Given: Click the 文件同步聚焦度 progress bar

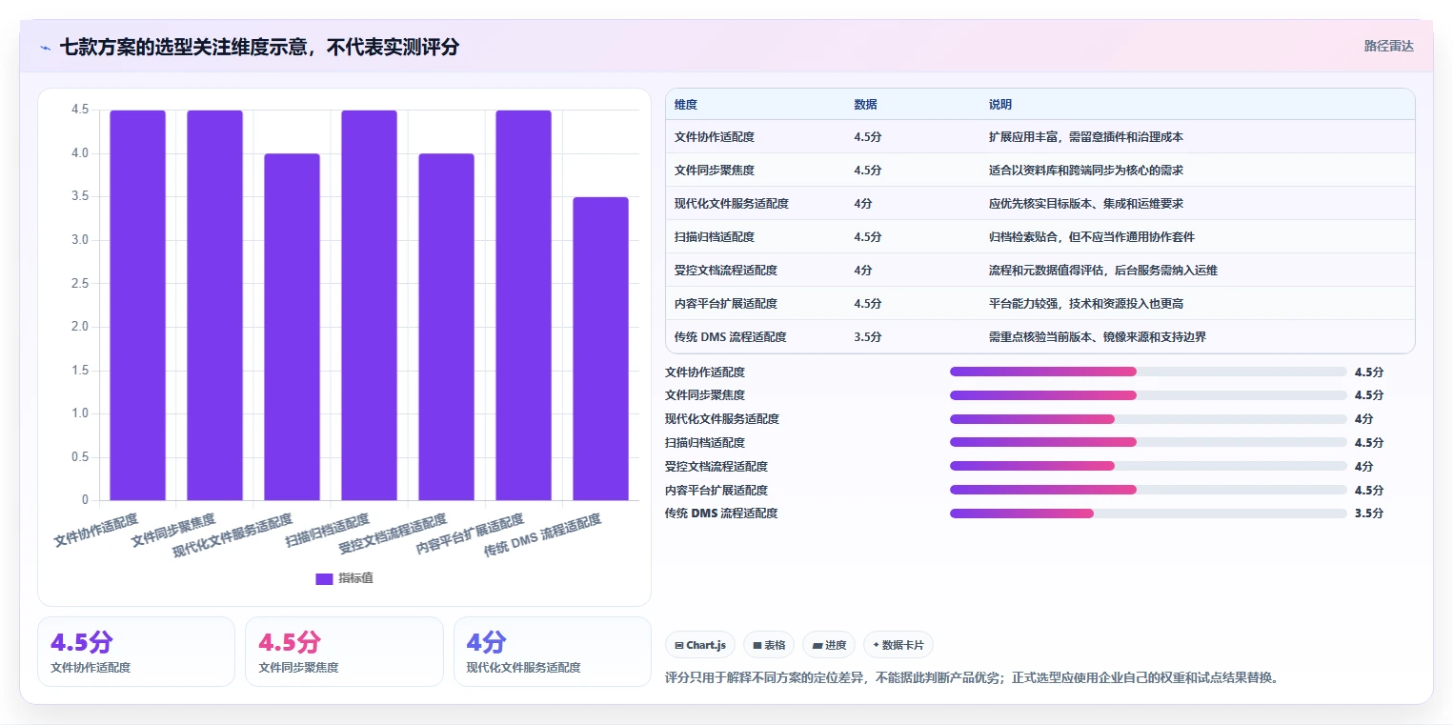Looking at the screenshot, I should pyautogui.click(x=1148, y=394).
